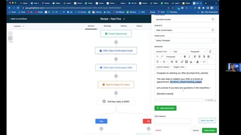Insert a bullet list

point(157,61)
